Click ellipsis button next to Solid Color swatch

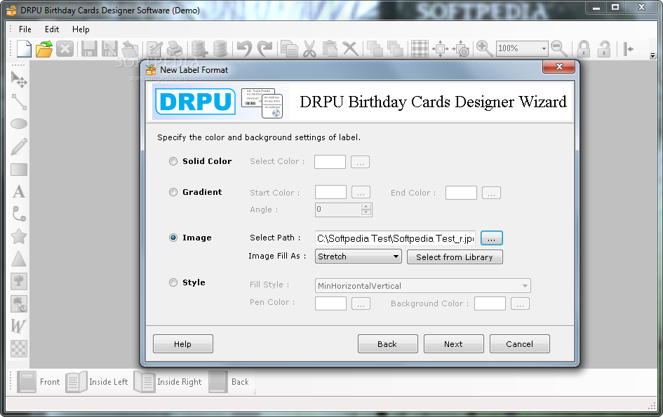[360, 162]
